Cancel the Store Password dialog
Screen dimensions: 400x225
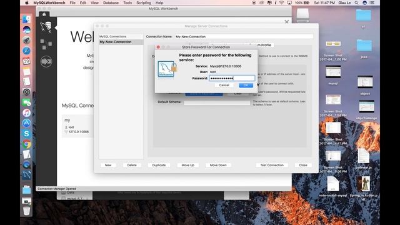coord(224,85)
